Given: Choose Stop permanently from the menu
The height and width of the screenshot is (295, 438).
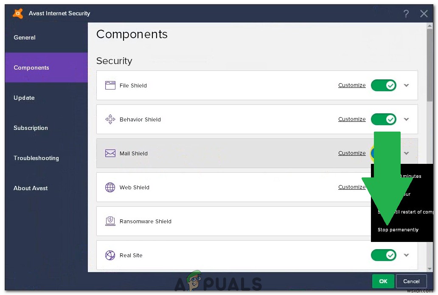Looking at the screenshot, I should click(x=398, y=230).
